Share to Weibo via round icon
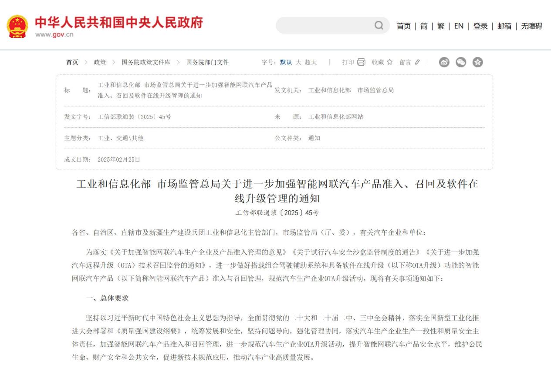The image size is (551, 368). pos(444,62)
